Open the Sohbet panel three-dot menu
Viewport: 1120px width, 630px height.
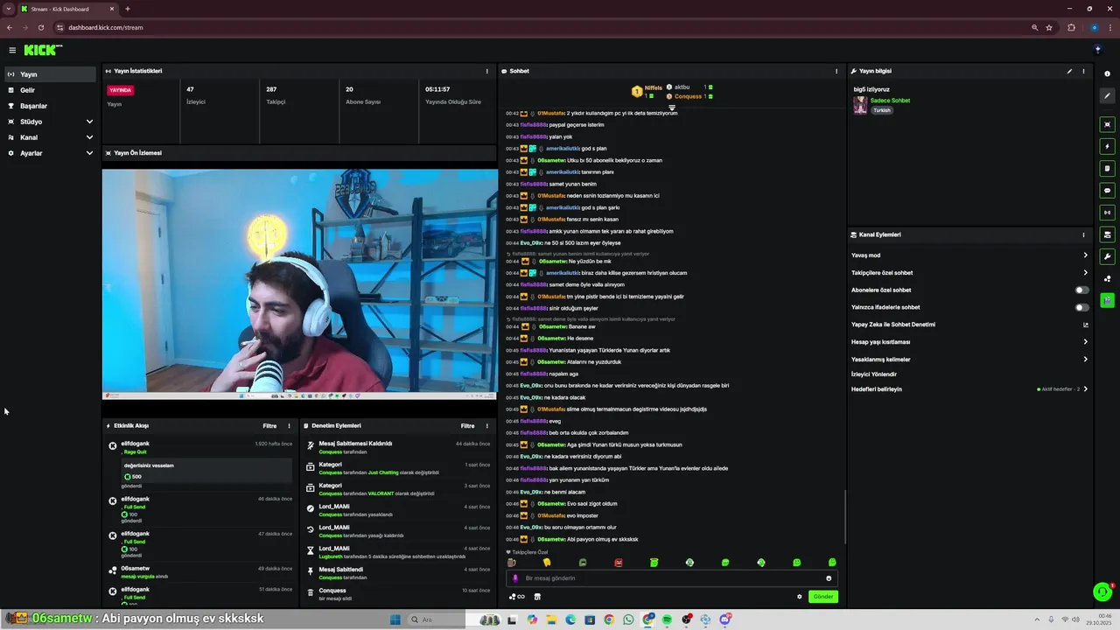(836, 71)
